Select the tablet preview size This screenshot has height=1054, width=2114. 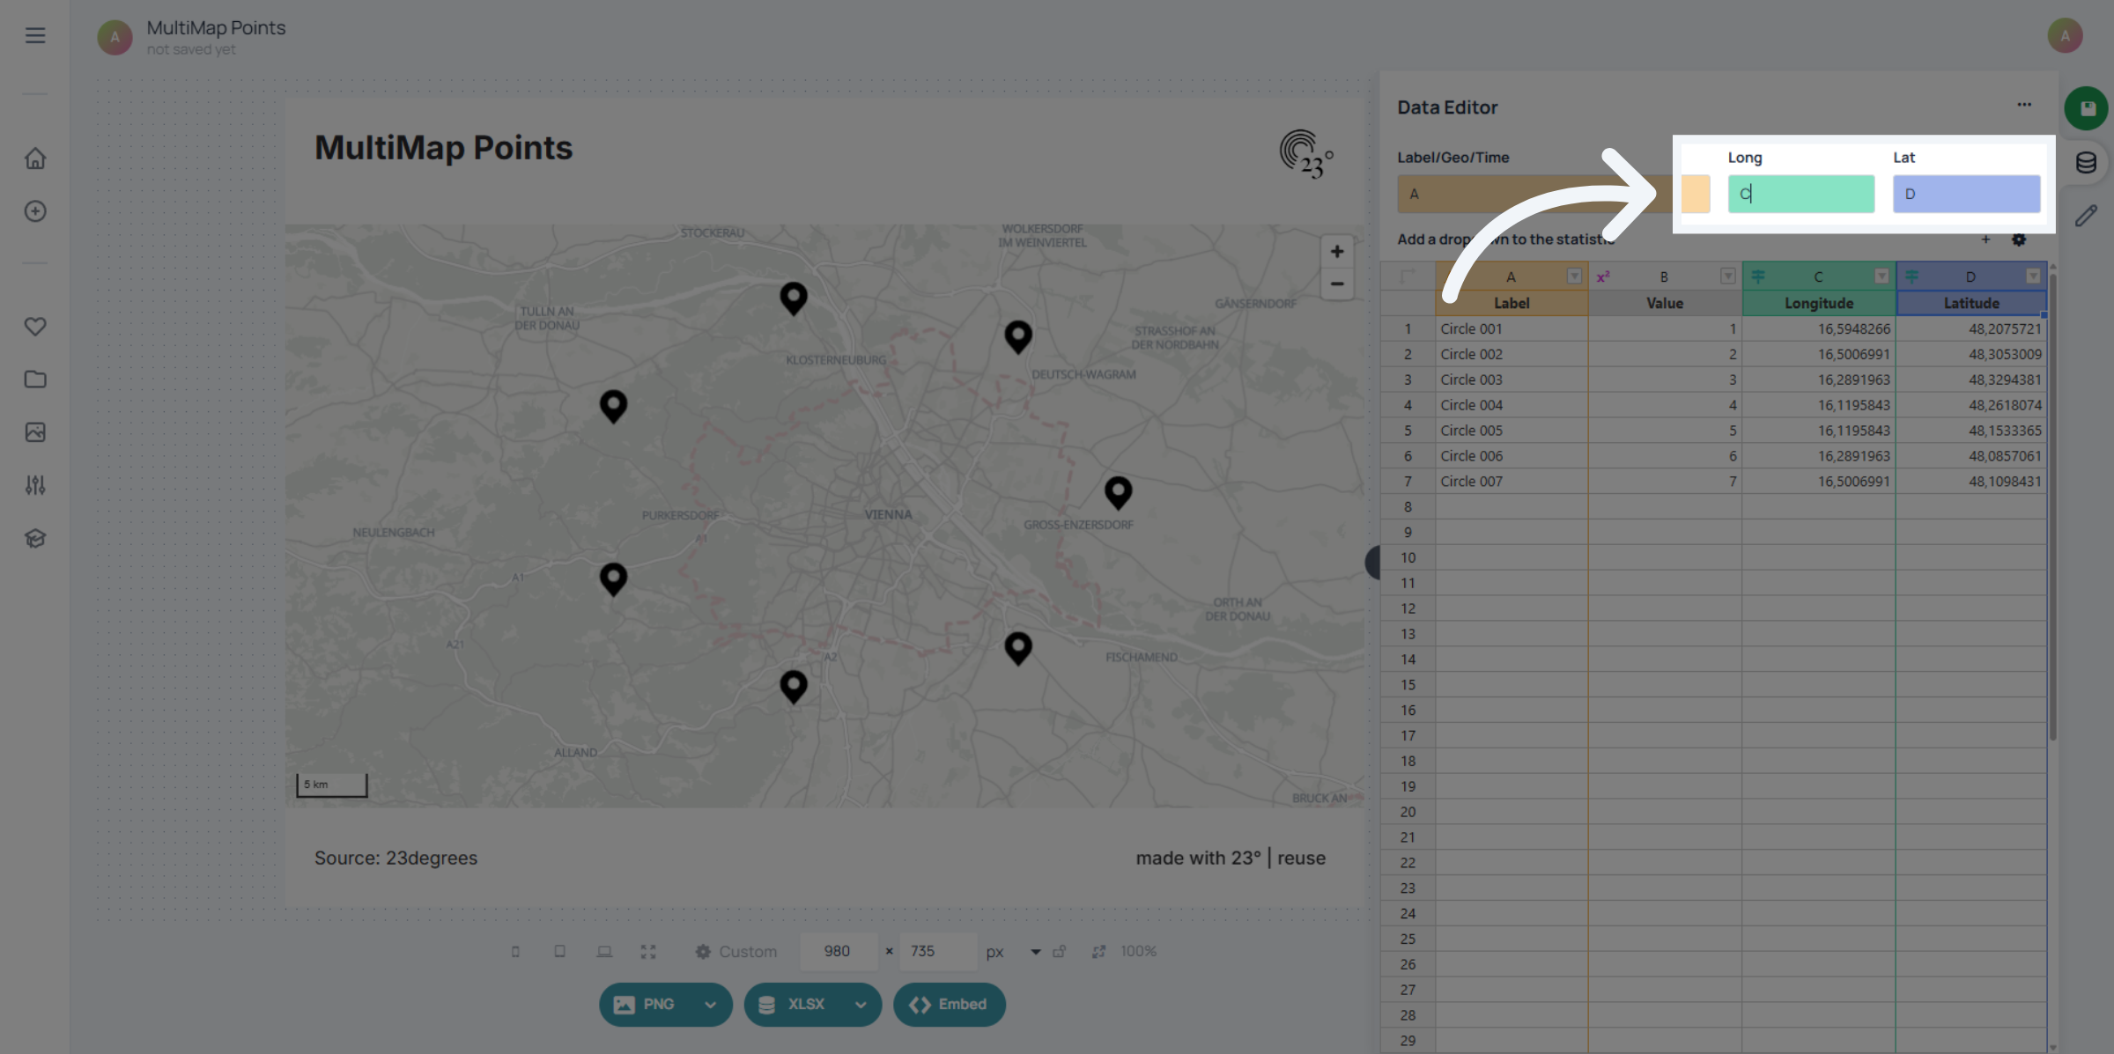pos(559,952)
